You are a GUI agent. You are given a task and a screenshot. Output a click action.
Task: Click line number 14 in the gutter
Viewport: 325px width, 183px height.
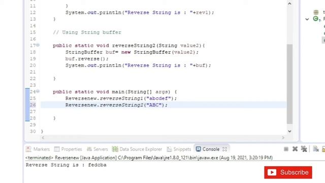[x=32, y=26]
